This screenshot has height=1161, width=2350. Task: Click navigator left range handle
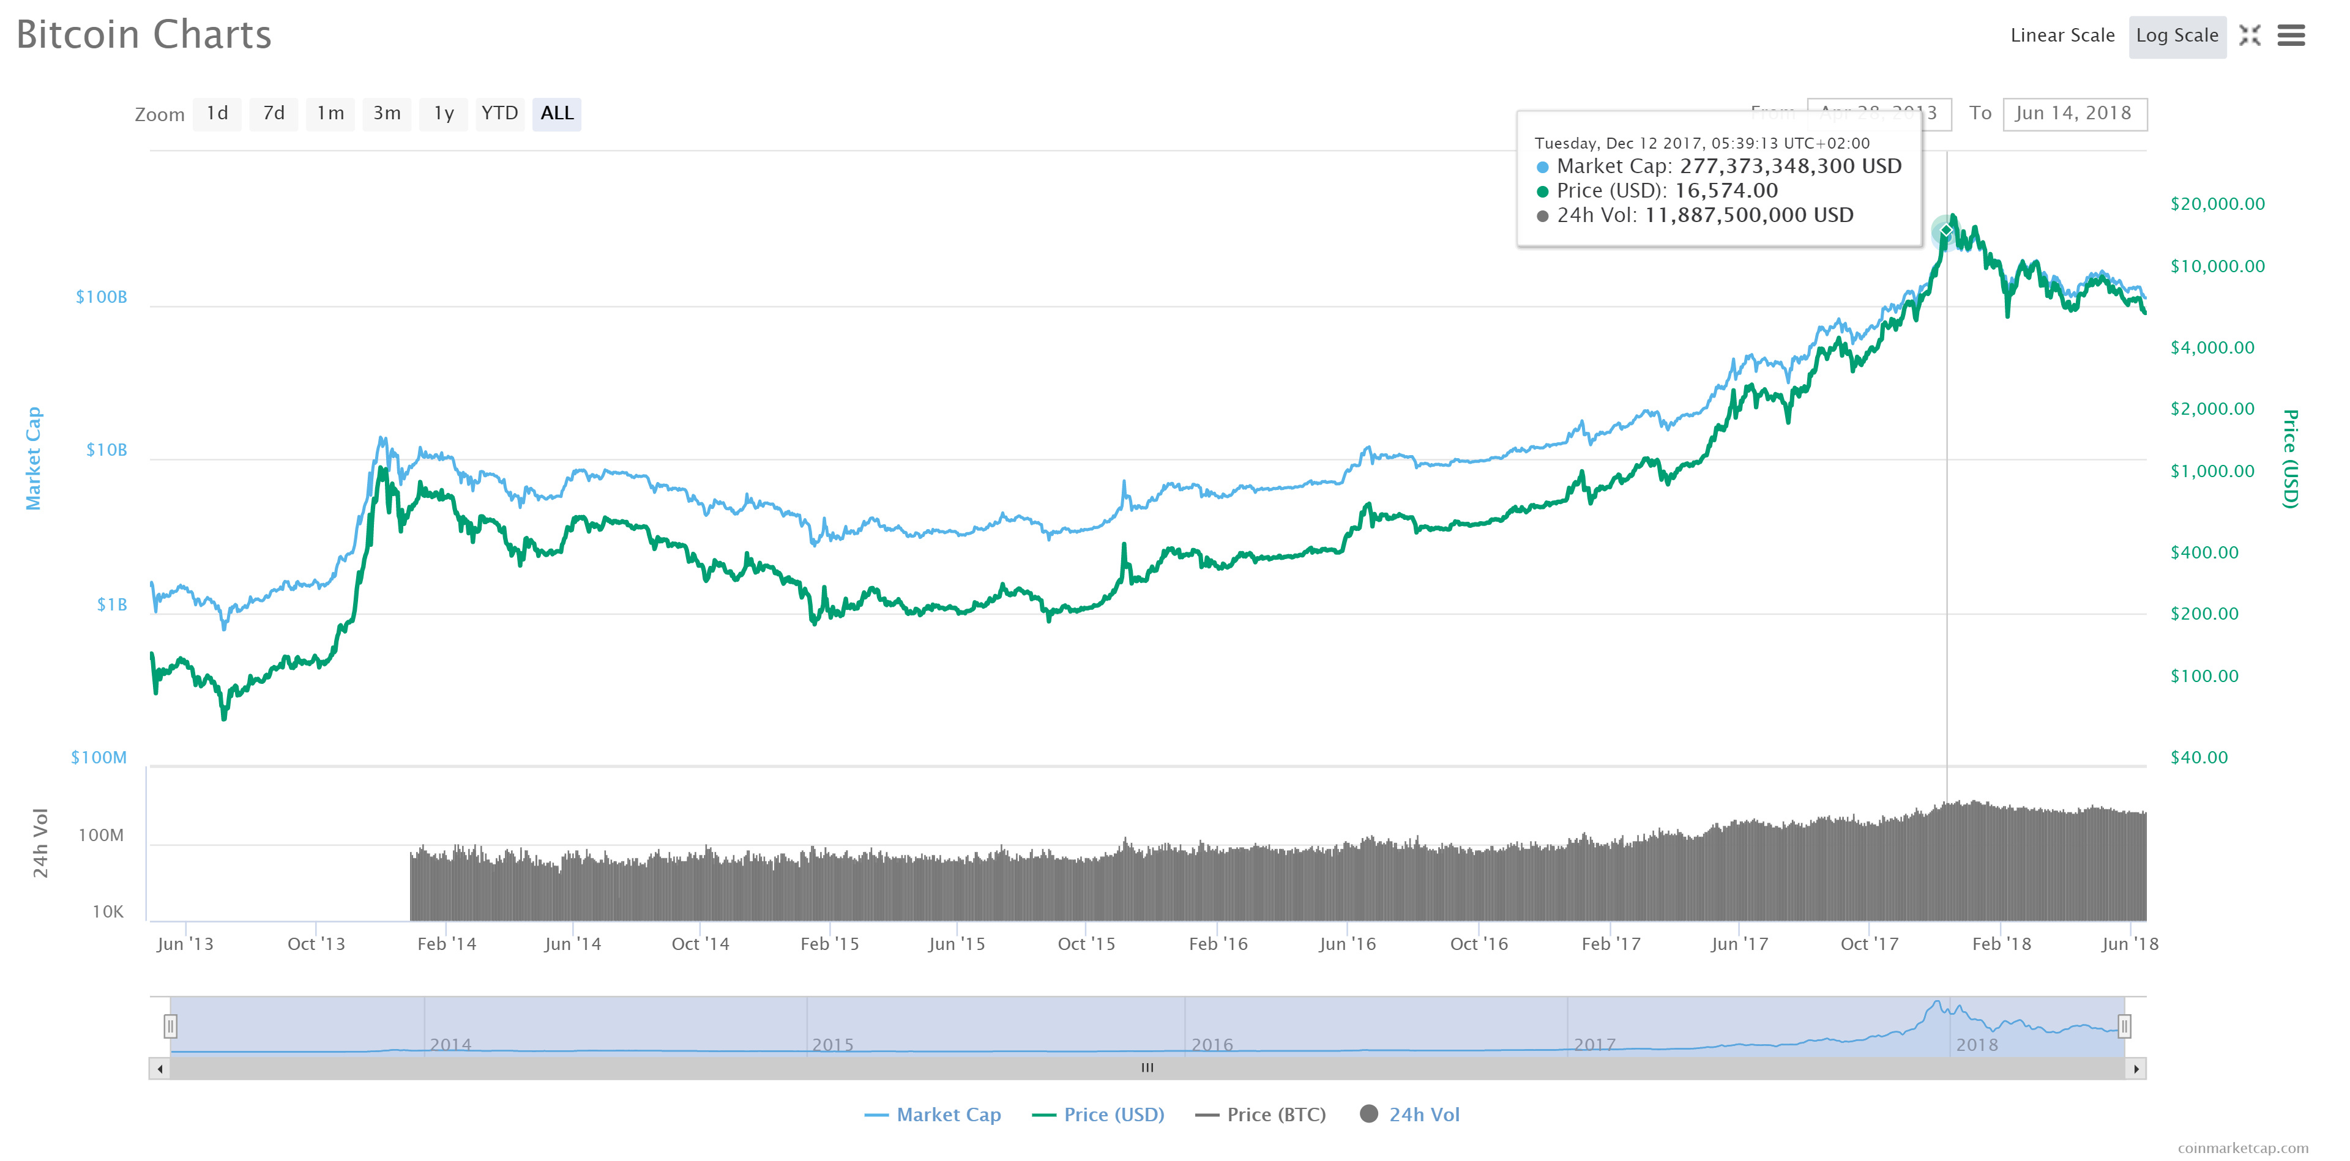(170, 1026)
